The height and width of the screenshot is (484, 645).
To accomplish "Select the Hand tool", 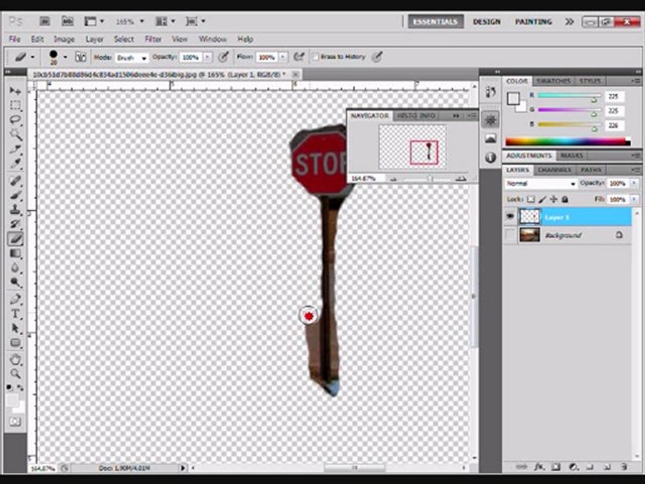I will (x=15, y=359).
